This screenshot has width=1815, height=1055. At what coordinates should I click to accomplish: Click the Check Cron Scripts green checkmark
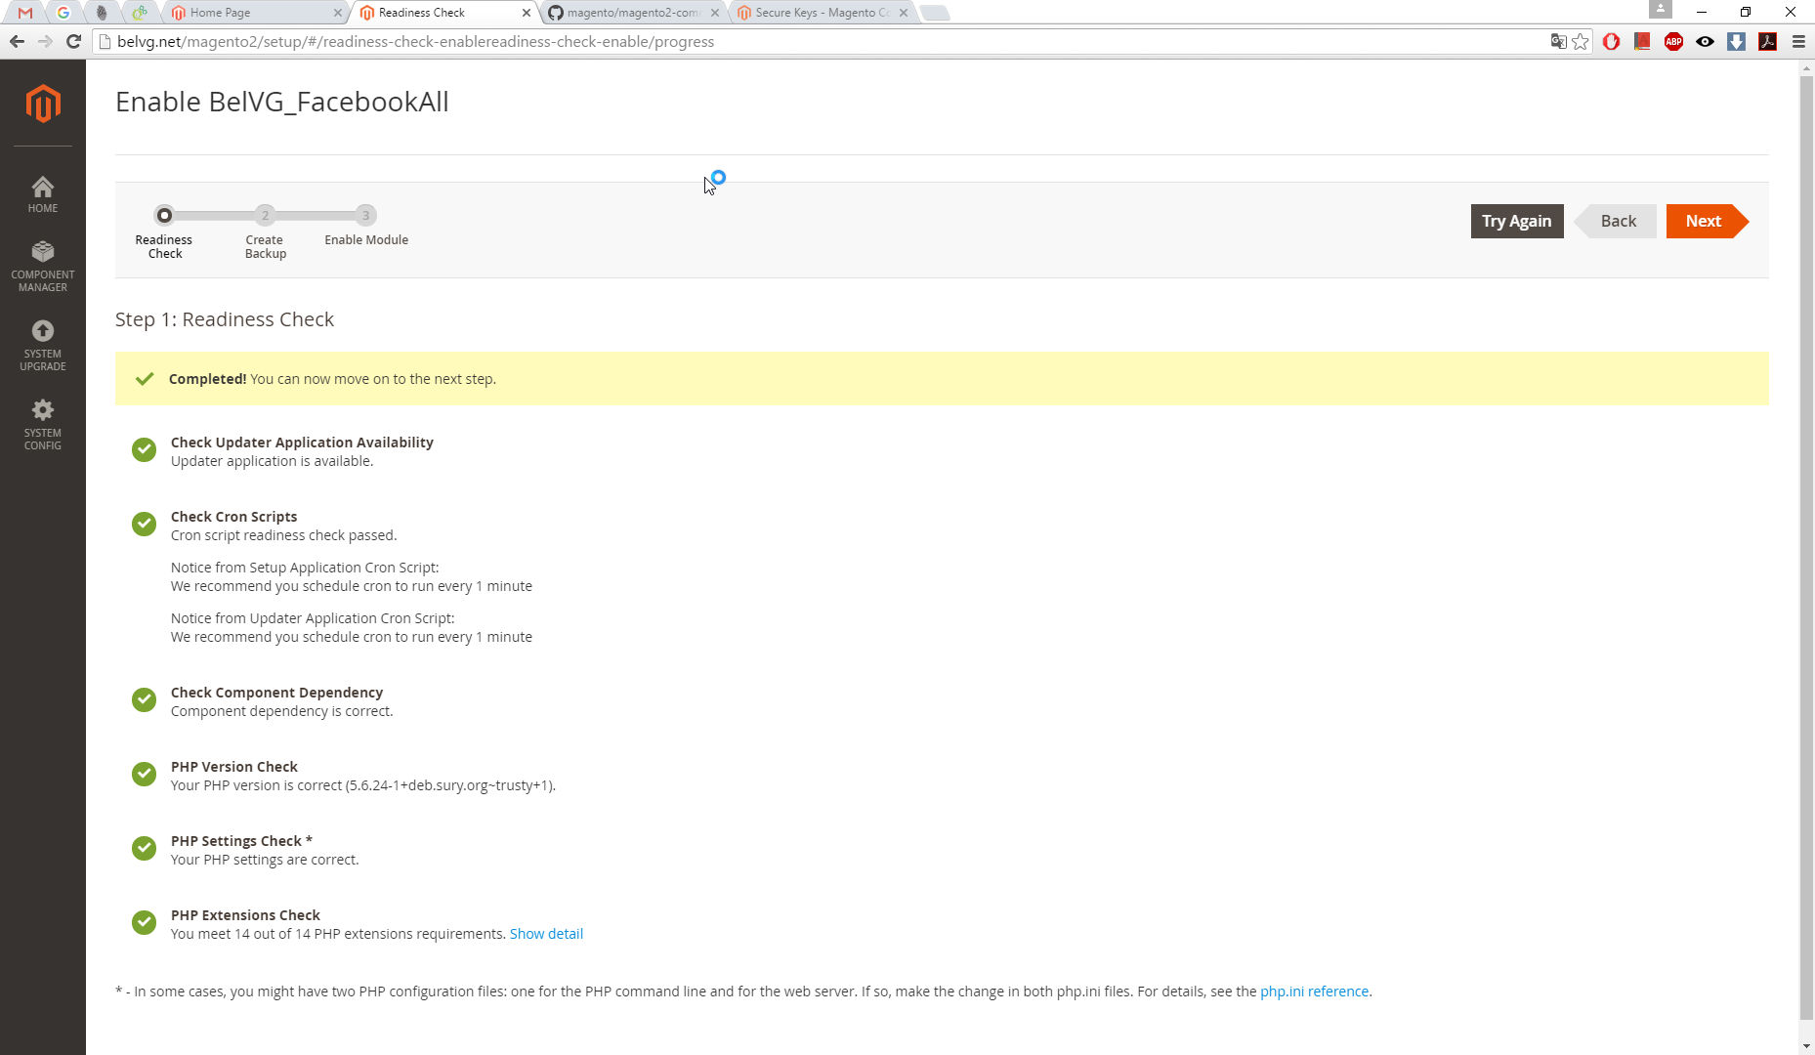coord(144,524)
